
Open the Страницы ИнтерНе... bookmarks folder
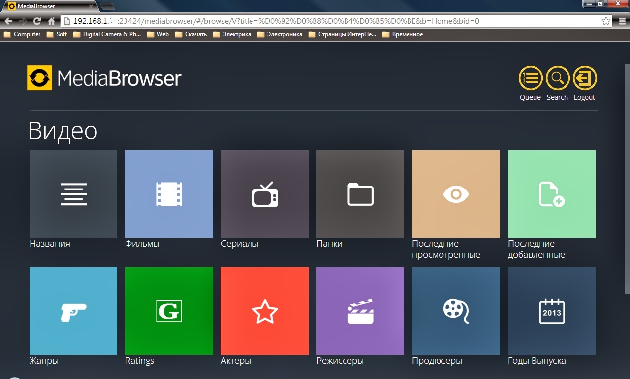pyautogui.click(x=342, y=34)
